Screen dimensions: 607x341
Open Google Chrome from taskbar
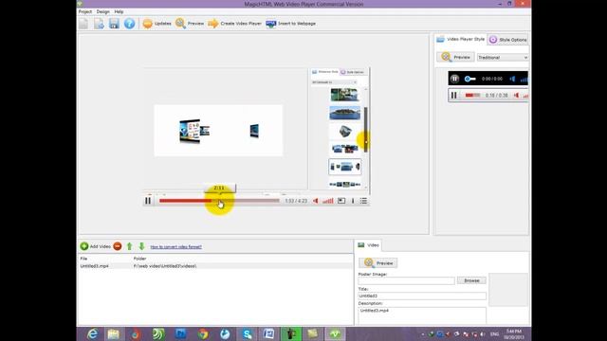[203, 333]
